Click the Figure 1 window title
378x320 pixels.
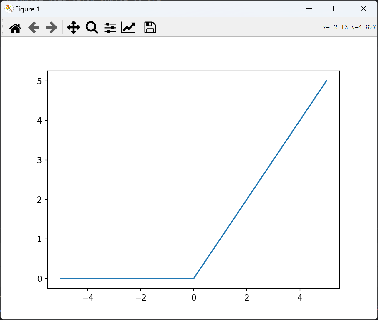[x=27, y=9]
